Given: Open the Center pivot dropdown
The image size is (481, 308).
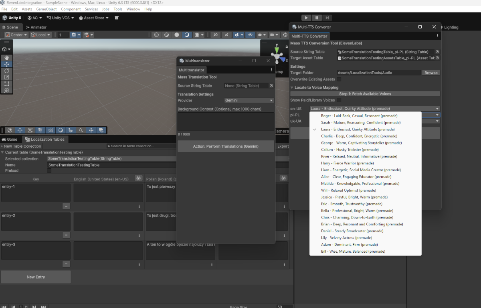Looking at the screenshot, I should [16, 35].
